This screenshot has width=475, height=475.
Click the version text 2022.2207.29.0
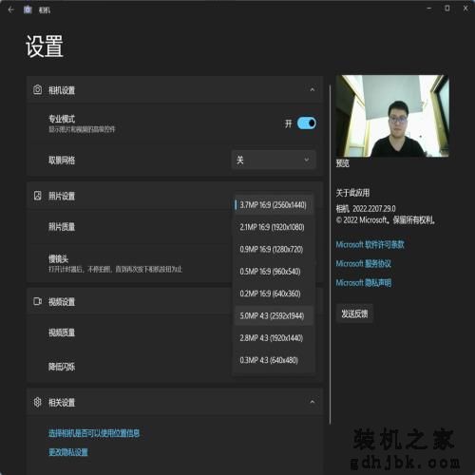pos(374,209)
